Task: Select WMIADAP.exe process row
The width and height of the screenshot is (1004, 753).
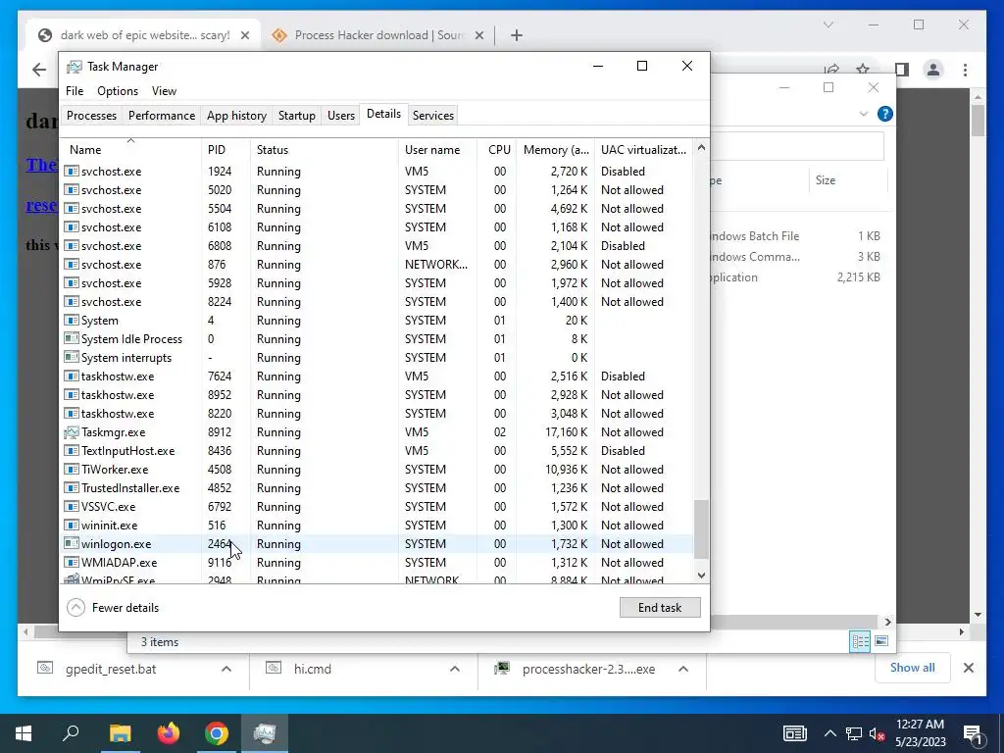Action: [x=376, y=562]
